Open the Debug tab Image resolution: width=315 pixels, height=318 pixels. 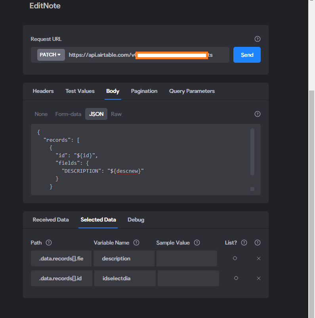[x=136, y=220]
